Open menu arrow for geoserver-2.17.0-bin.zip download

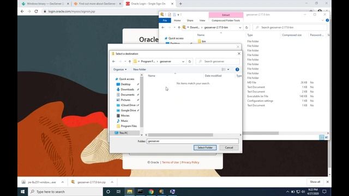coord(112,182)
